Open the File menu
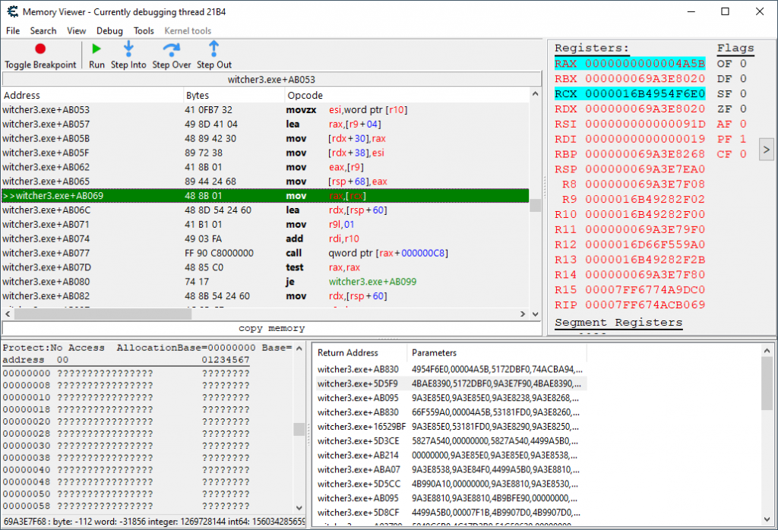This screenshot has height=530, width=778. click(13, 31)
